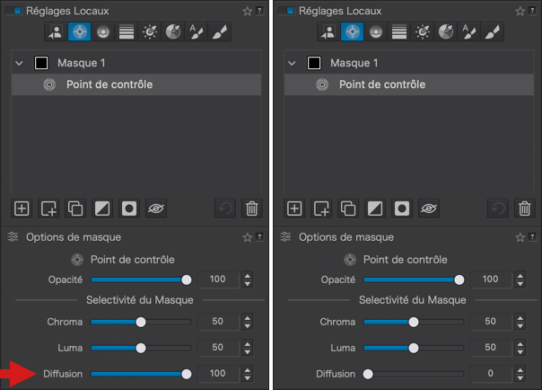
Task: Select the AI mask tool in left panel
Action: click(x=57, y=32)
